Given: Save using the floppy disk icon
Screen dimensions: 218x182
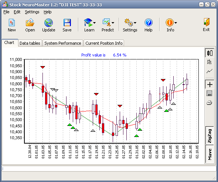Looking at the screenshot, I should click(x=67, y=23).
